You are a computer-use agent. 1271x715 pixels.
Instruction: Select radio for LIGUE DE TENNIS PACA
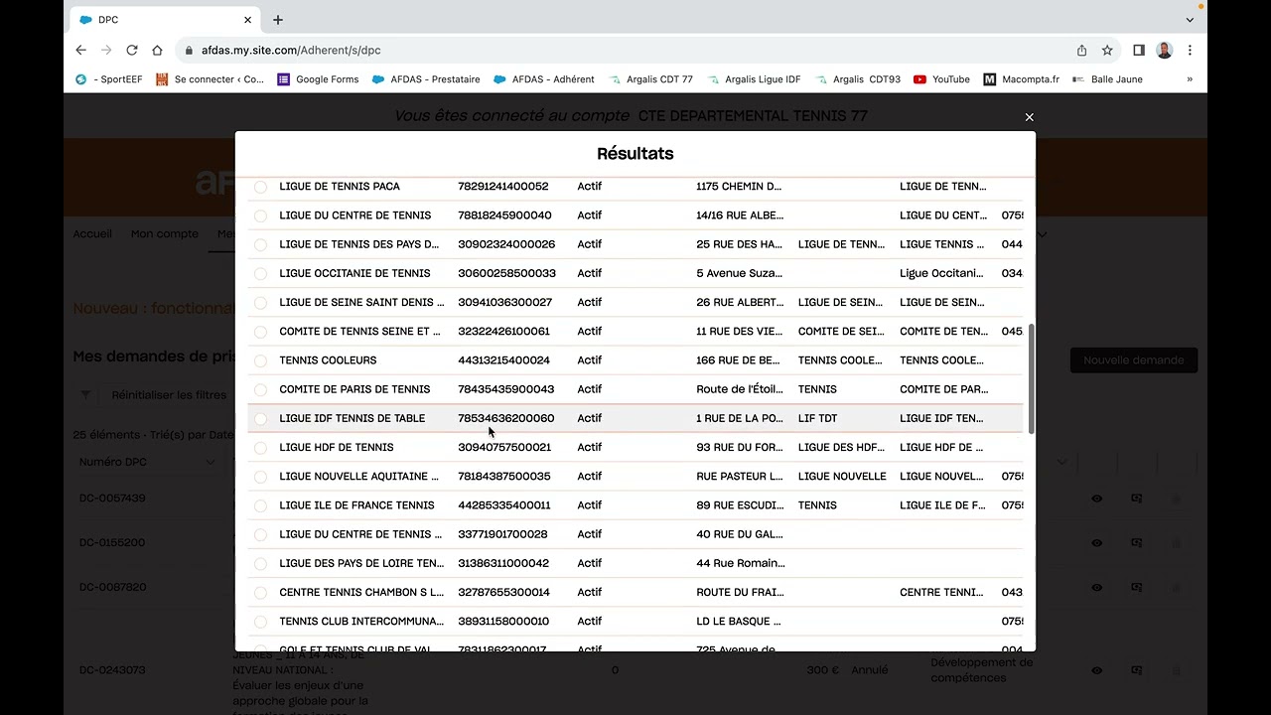point(260,187)
